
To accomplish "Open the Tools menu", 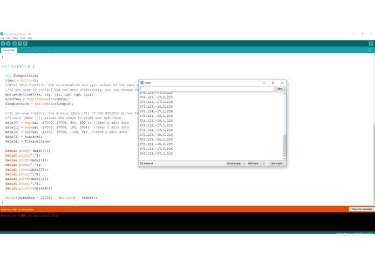I will [x=23, y=38].
